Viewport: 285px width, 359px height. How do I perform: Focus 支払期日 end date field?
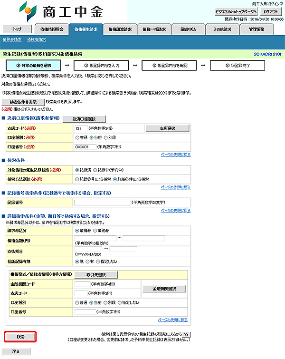[123, 249]
